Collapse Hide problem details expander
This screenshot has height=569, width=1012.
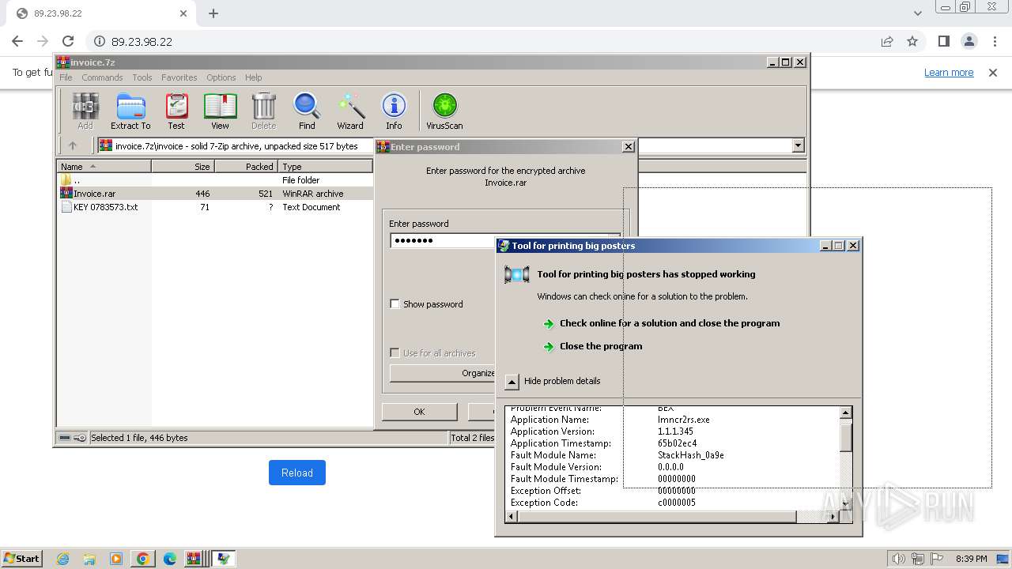512,381
